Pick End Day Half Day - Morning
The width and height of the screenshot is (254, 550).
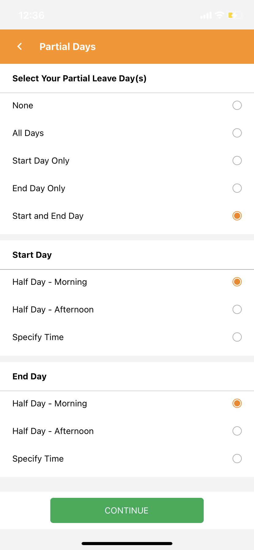coord(237,403)
